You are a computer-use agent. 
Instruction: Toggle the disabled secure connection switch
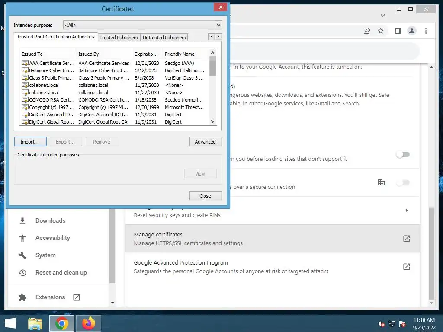403,183
